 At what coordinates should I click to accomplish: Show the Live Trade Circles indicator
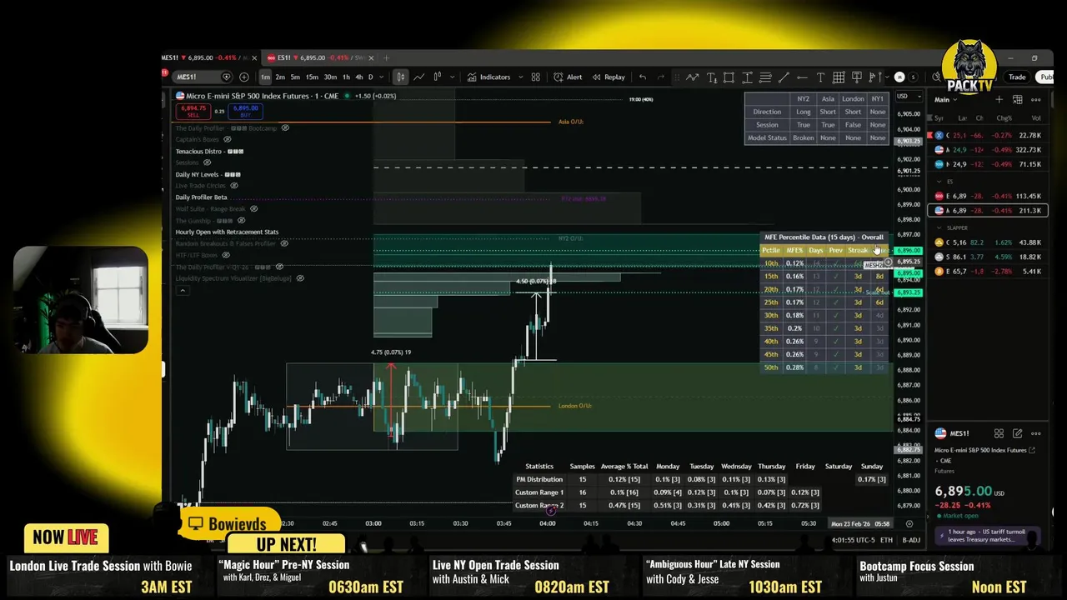pos(233,186)
